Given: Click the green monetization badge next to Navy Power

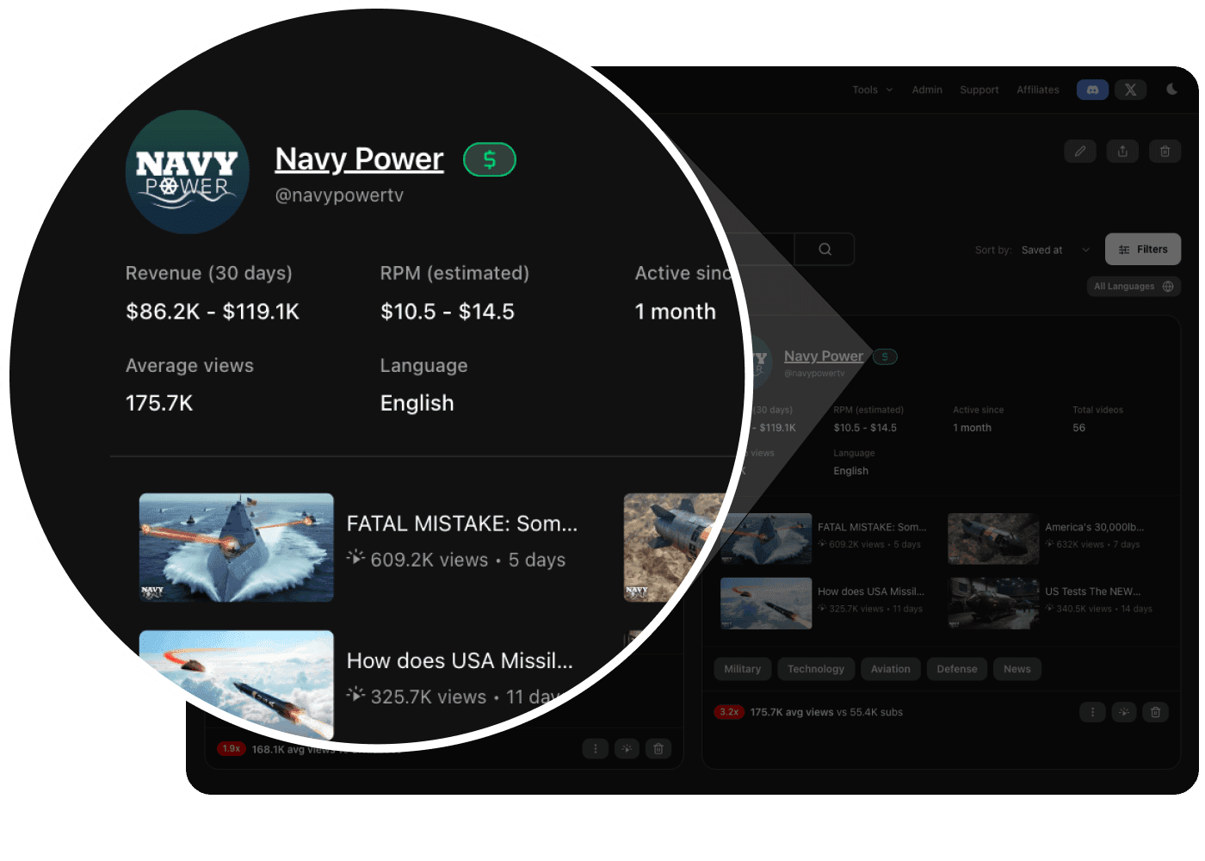Looking at the screenshot, I should (885, 356).
